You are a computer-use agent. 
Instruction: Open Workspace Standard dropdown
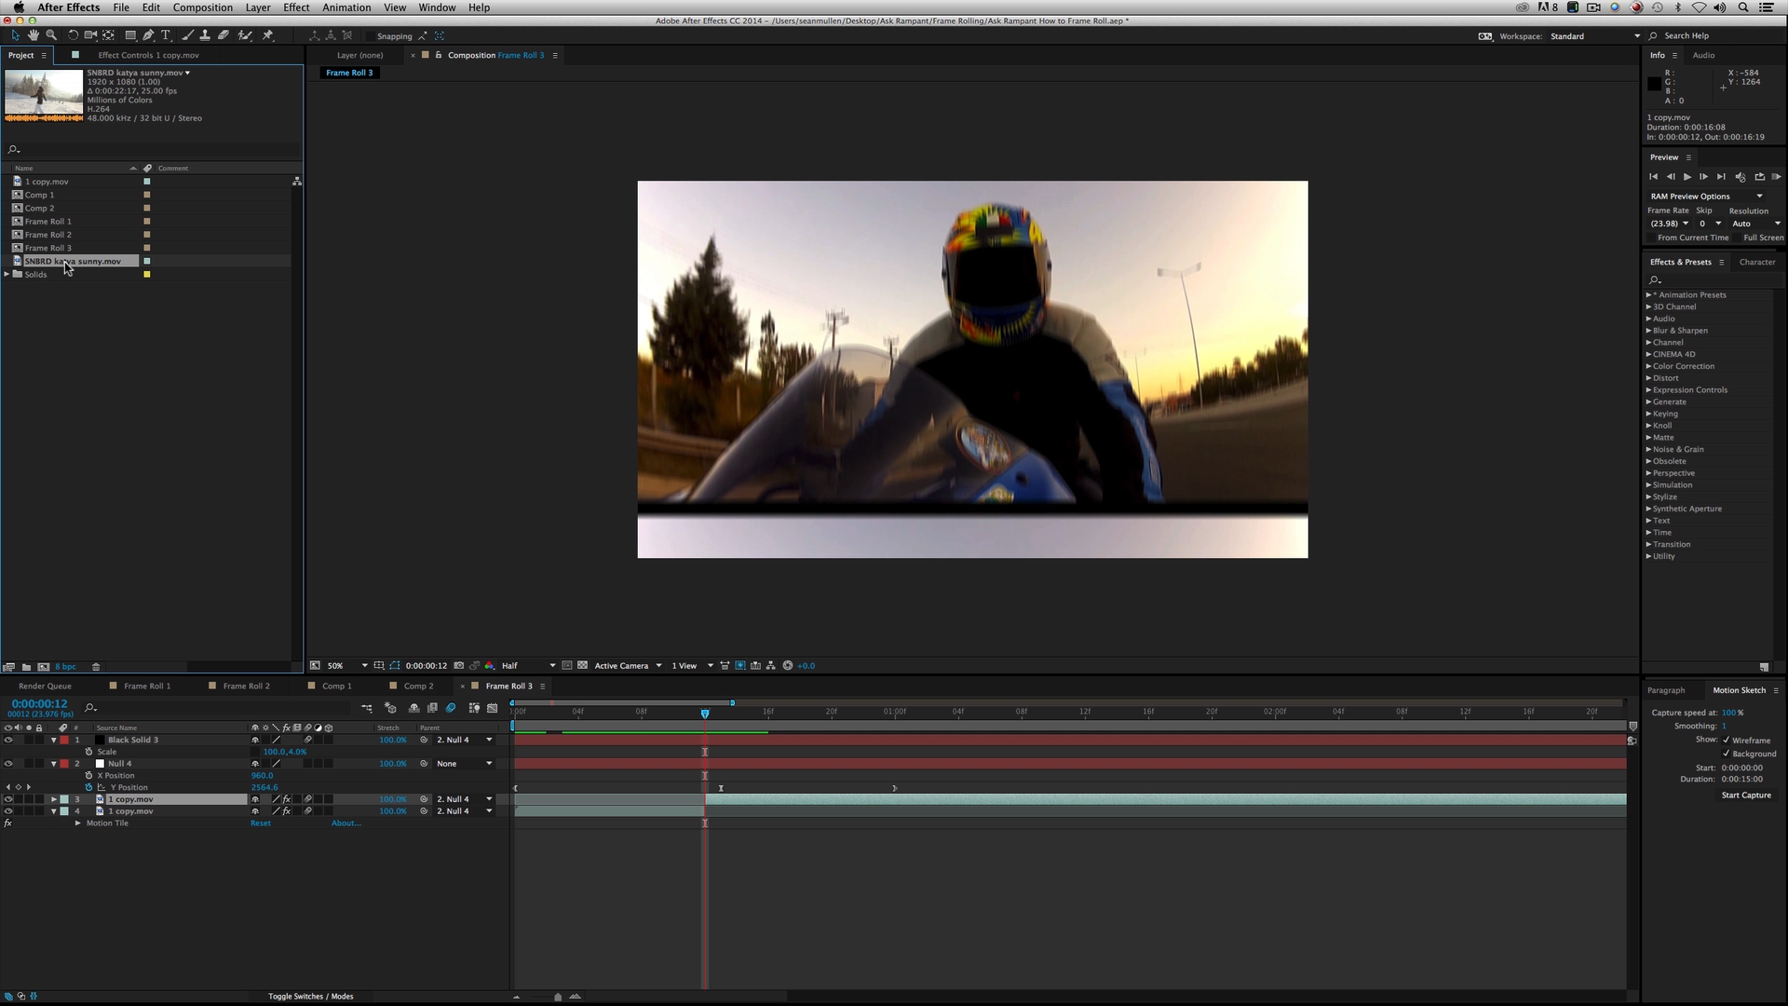tap(1594, 36)
